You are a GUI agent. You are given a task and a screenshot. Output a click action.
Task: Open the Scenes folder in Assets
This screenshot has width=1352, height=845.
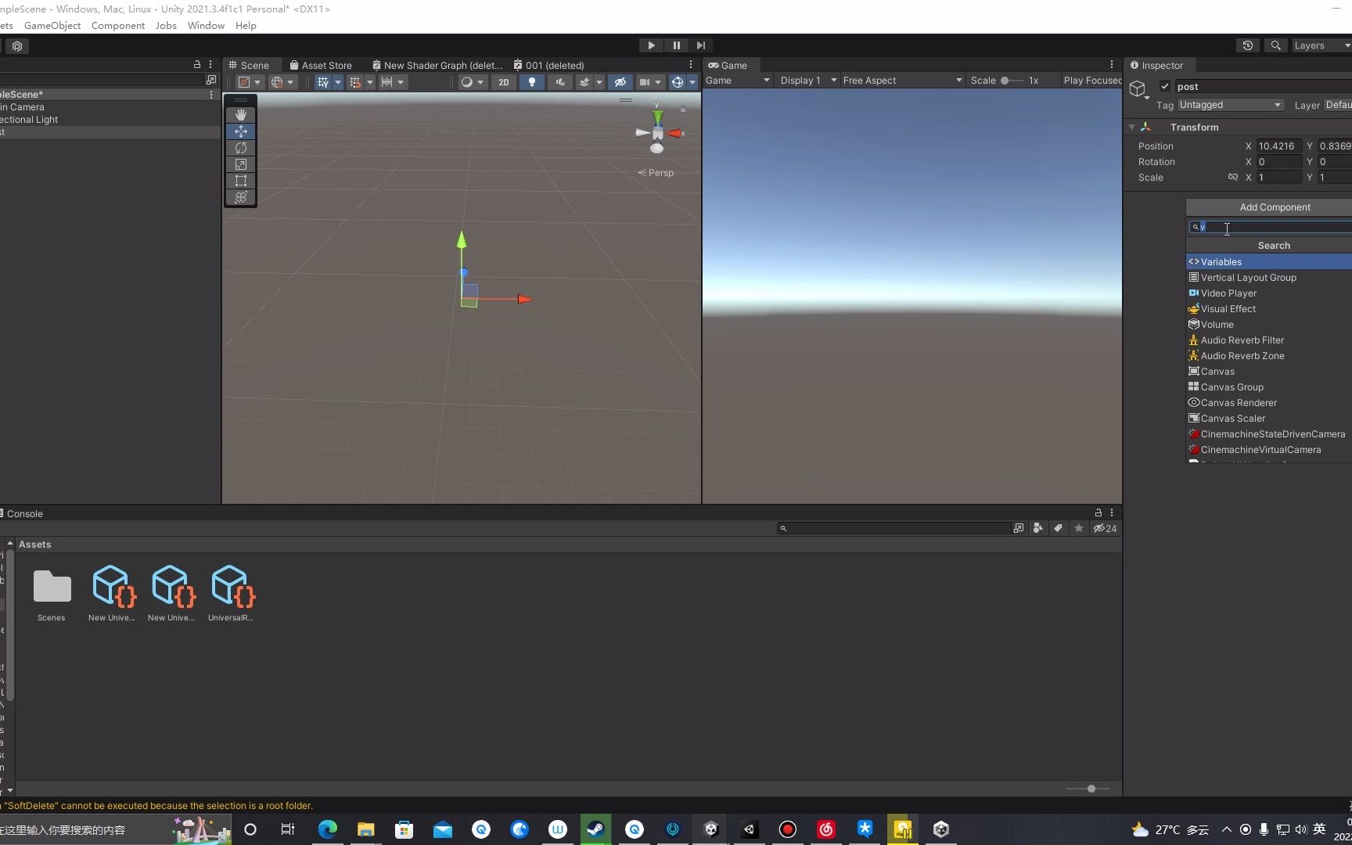tap(51, 587)
